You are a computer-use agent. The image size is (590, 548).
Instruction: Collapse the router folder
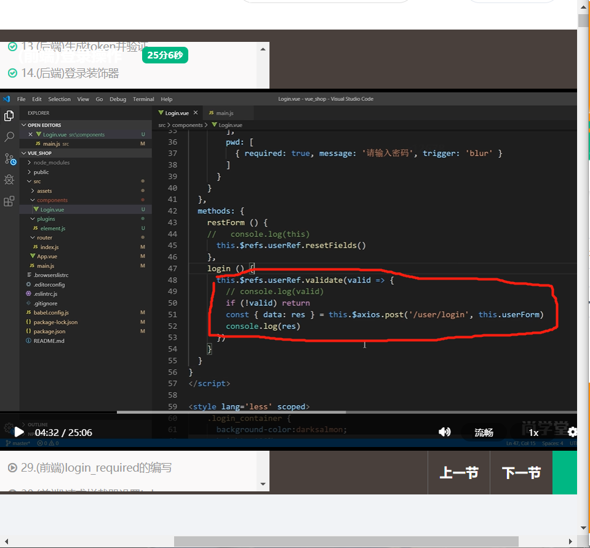pyautogui.click(x=44, y=238)
